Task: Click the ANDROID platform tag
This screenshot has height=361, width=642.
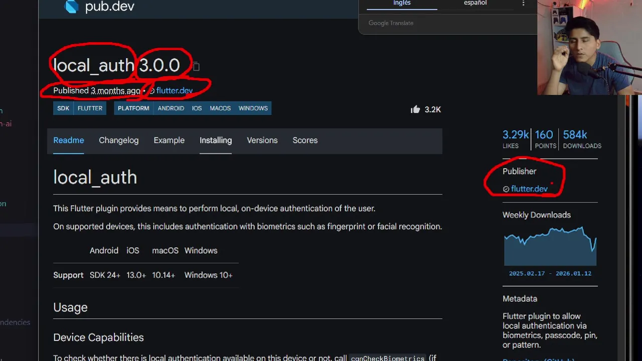Action: click(x=171, y=108)
